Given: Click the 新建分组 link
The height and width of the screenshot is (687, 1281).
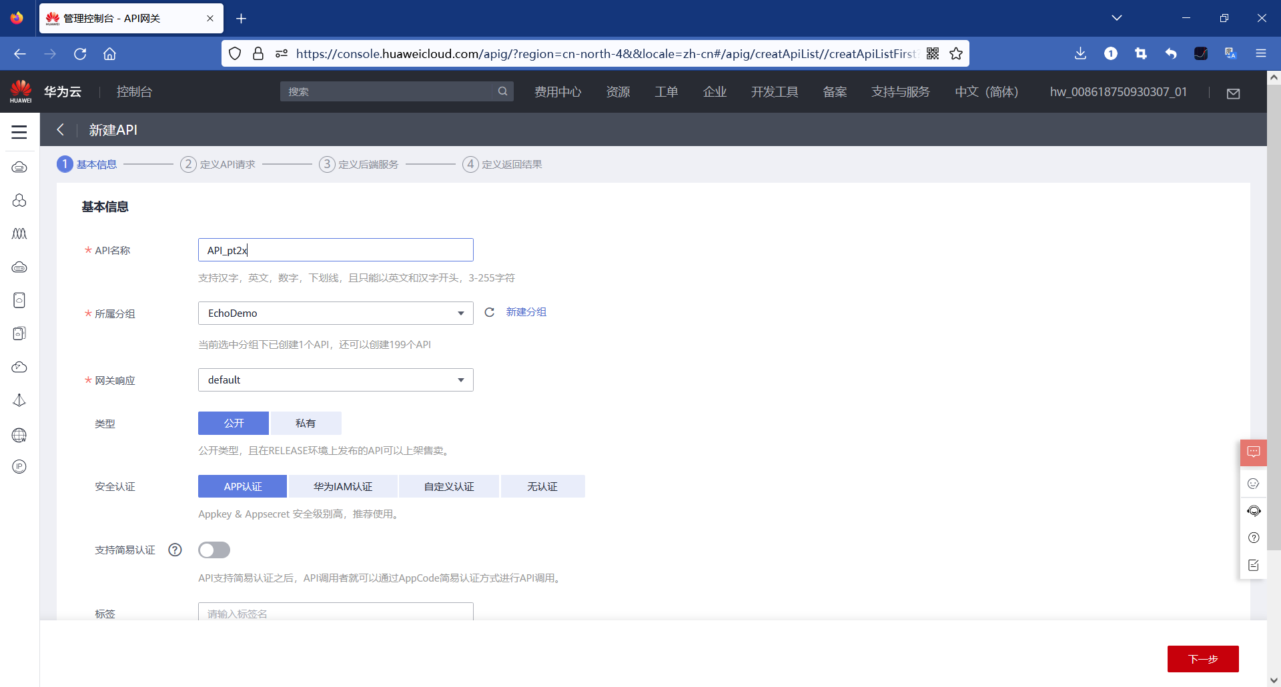Looking at the screenshot, I should (526, 312).
